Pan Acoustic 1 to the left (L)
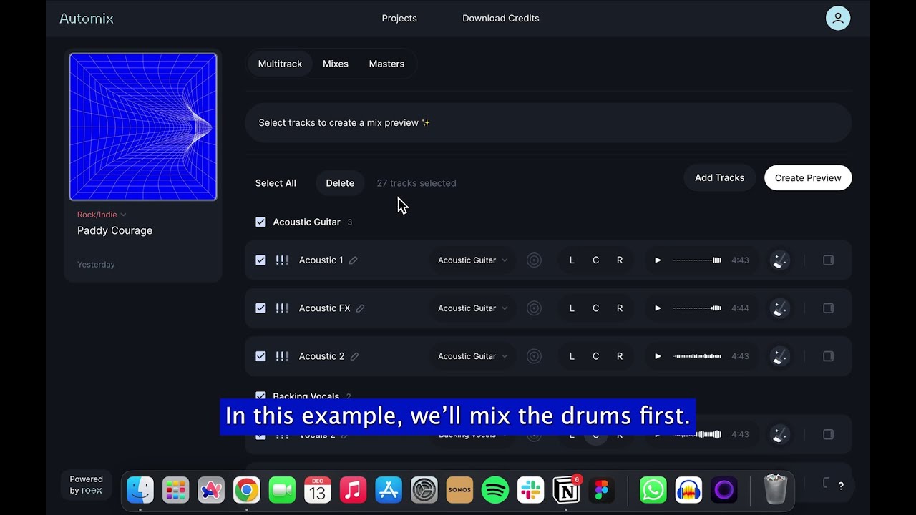This screenshot has height=515, width=916. (572, 260)
